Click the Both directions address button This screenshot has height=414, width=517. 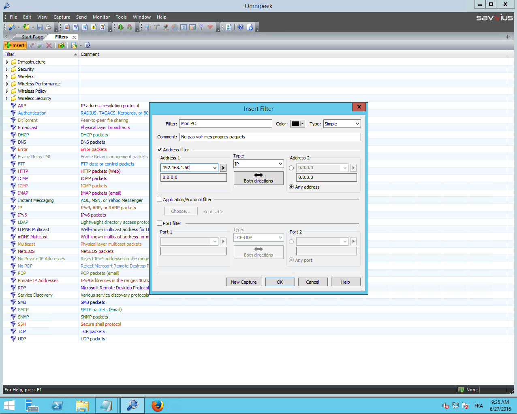(258, 178)
